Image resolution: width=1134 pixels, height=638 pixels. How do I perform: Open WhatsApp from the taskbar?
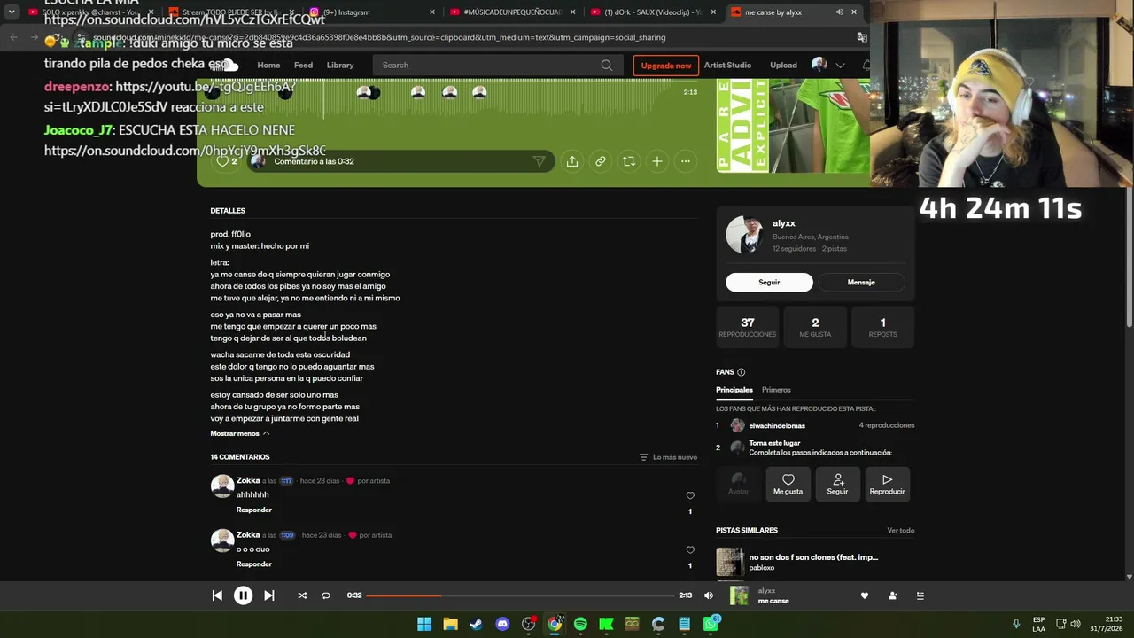click(x=711, y=624)
